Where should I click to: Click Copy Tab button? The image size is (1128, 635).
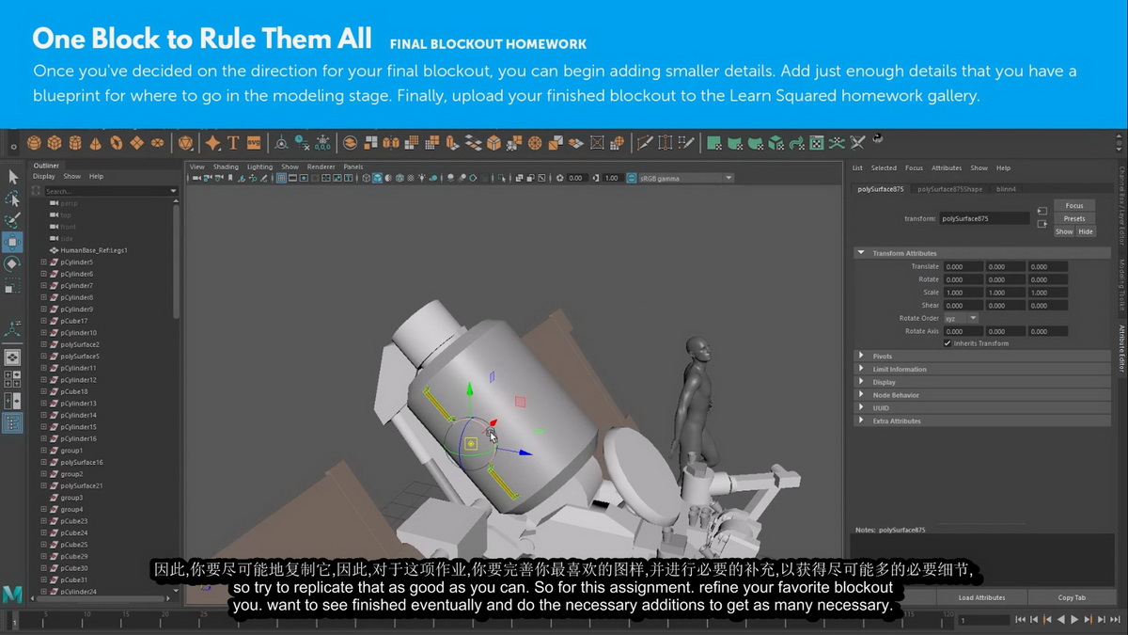(x=1072, y=597)
